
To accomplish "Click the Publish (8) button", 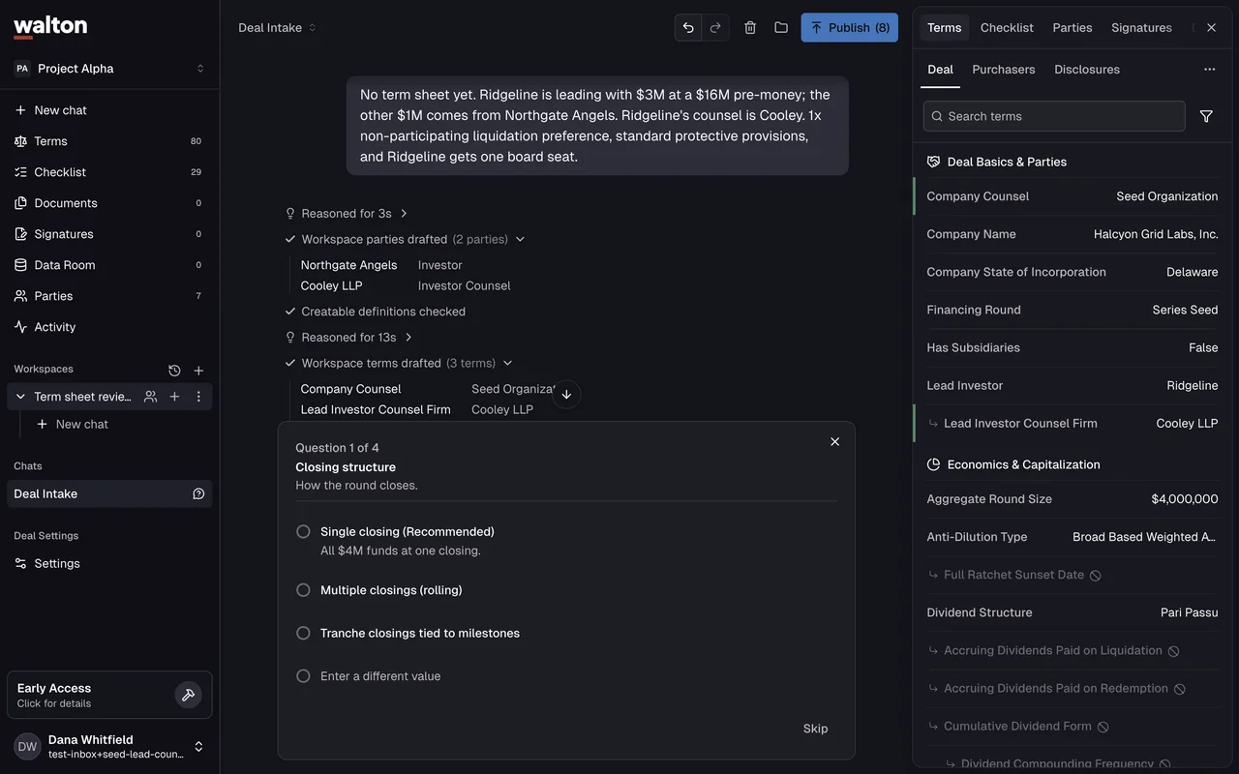I will [849, 27].
